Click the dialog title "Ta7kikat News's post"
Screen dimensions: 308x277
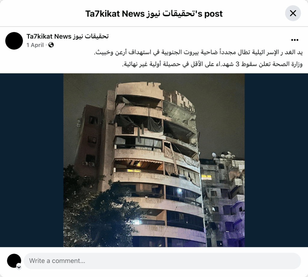tap(154, 14)
